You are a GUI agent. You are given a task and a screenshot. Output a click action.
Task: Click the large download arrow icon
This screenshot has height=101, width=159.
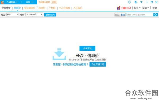click(x=59, y=54)
